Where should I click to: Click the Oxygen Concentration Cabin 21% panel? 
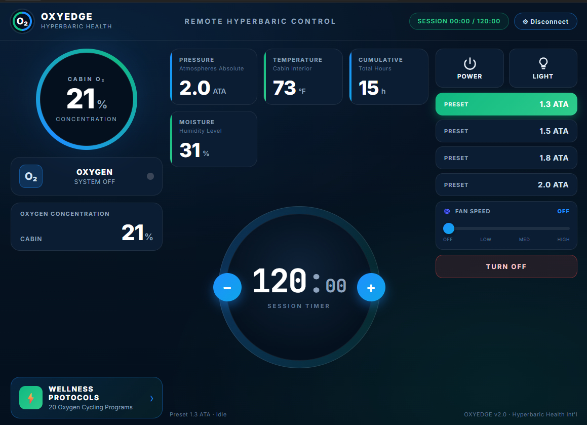[x=87, y=226]
